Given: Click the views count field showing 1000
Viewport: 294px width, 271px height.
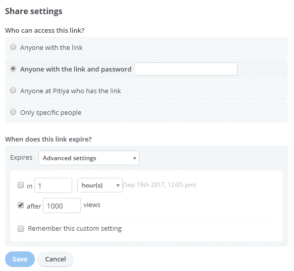Looking at the screenshot, I should 62,206.
